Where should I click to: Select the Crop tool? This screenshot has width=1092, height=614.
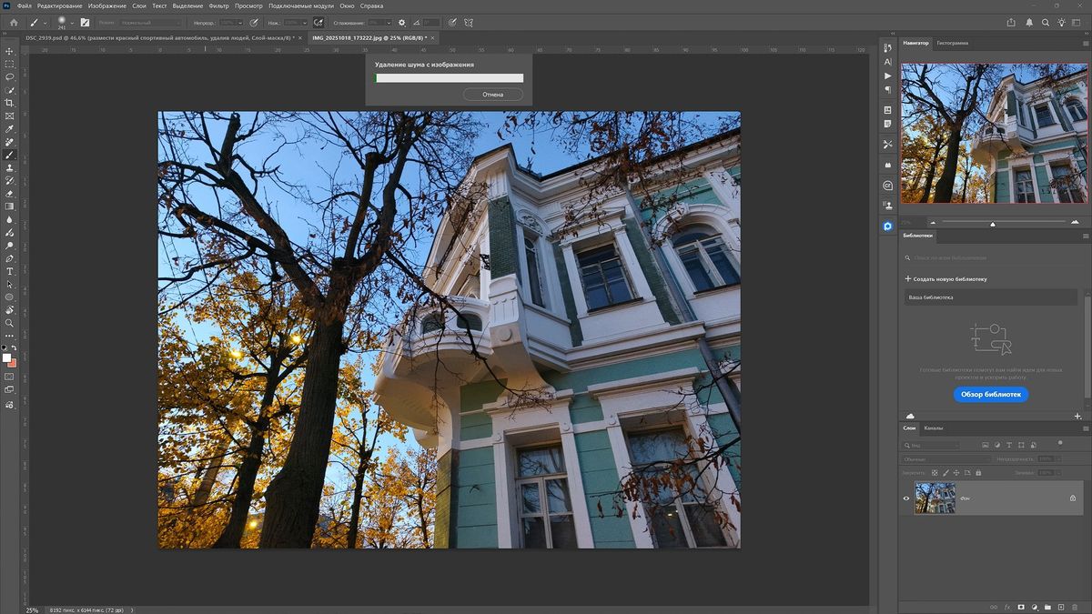point(10,102)
